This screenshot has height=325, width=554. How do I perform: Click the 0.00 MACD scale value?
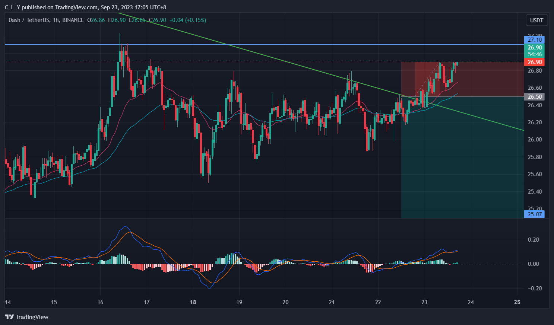[x=534, y=264]
